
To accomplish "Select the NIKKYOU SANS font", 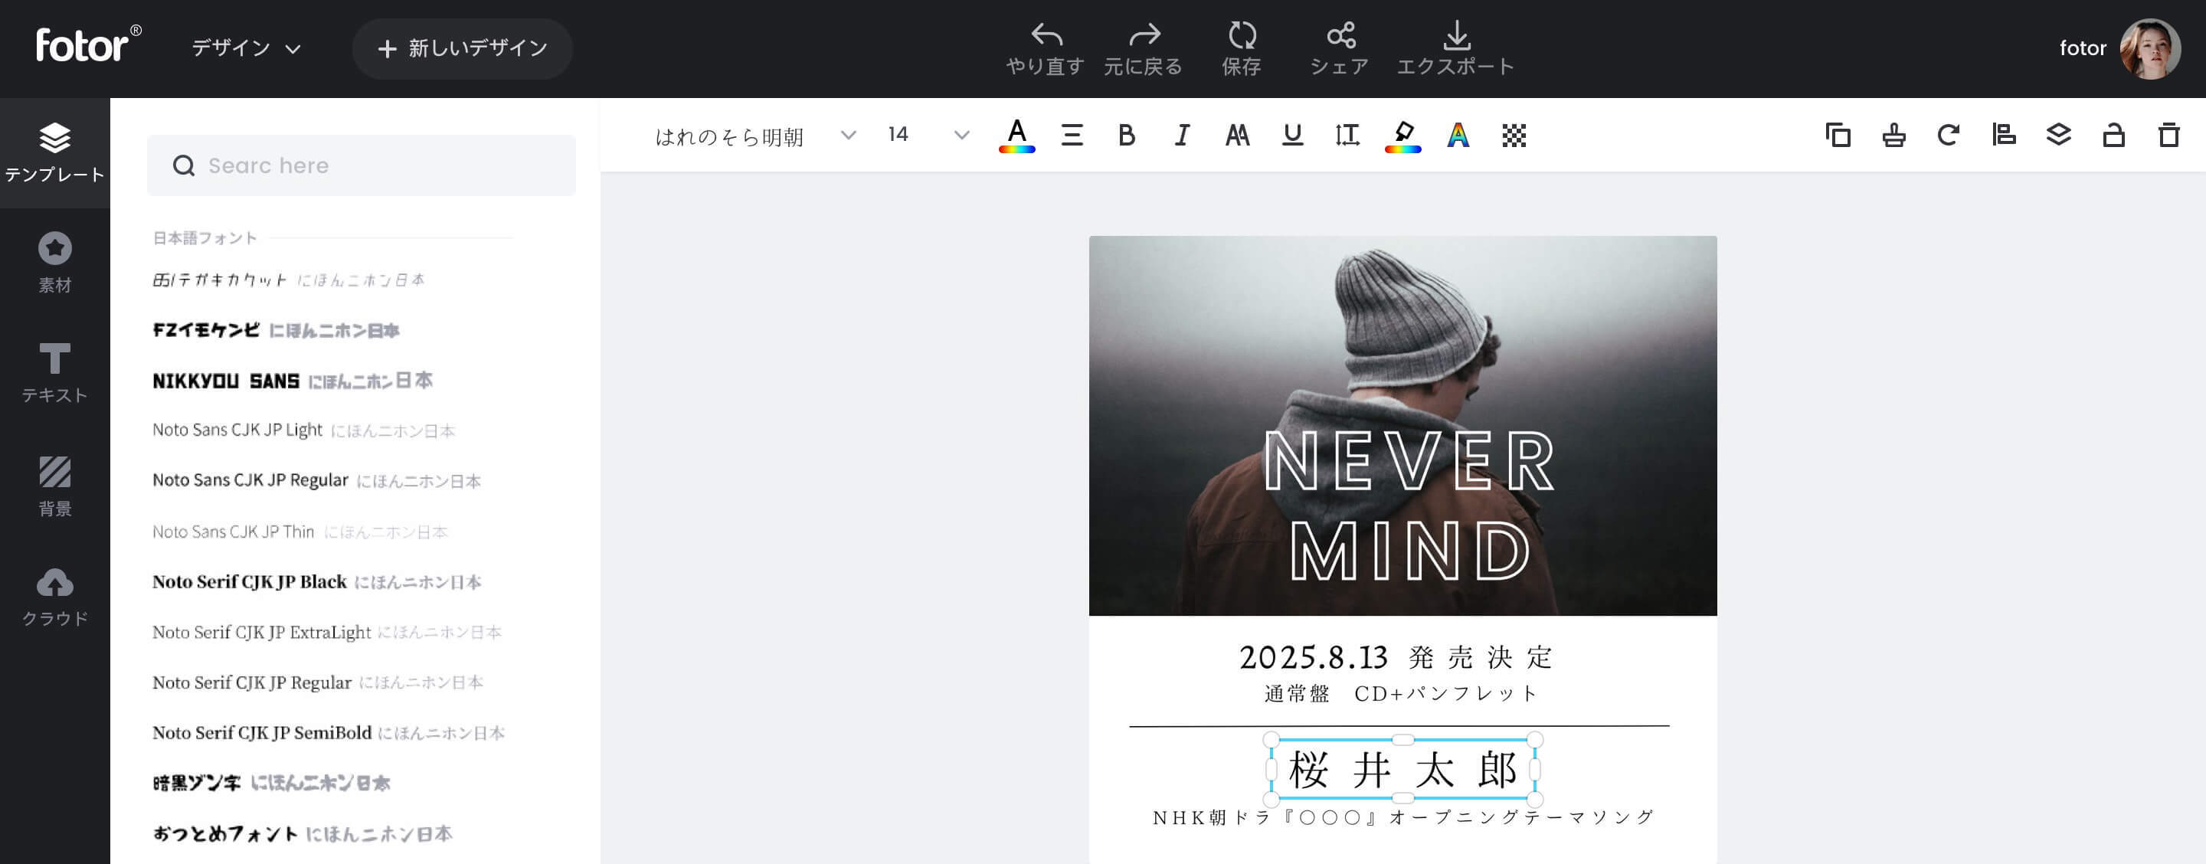I will [x=293, y=380].
